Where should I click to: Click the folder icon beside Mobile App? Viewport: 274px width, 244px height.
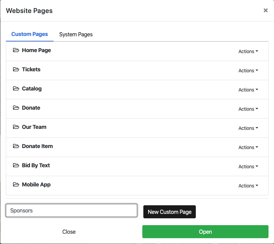coord(16,185)
